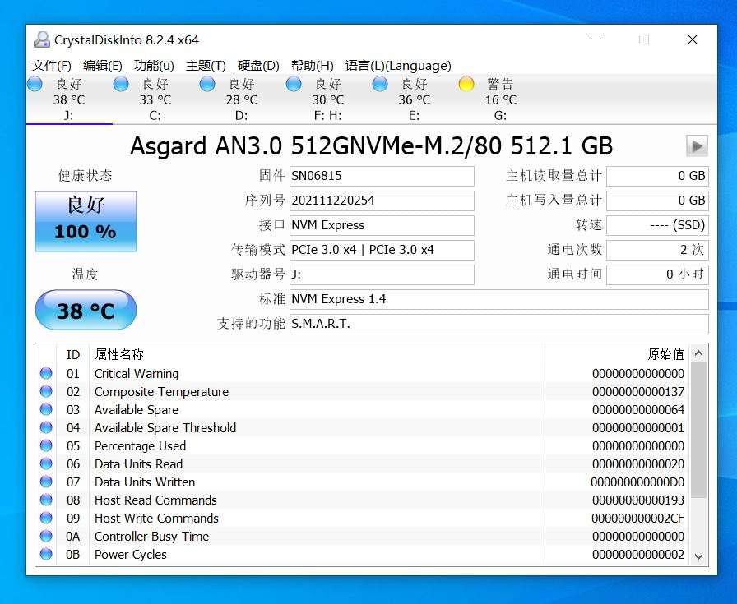The width and height of the screenshot is (737, 604).
Task: Click status orb for Host Write Commands row
Action: coord(46,518)
